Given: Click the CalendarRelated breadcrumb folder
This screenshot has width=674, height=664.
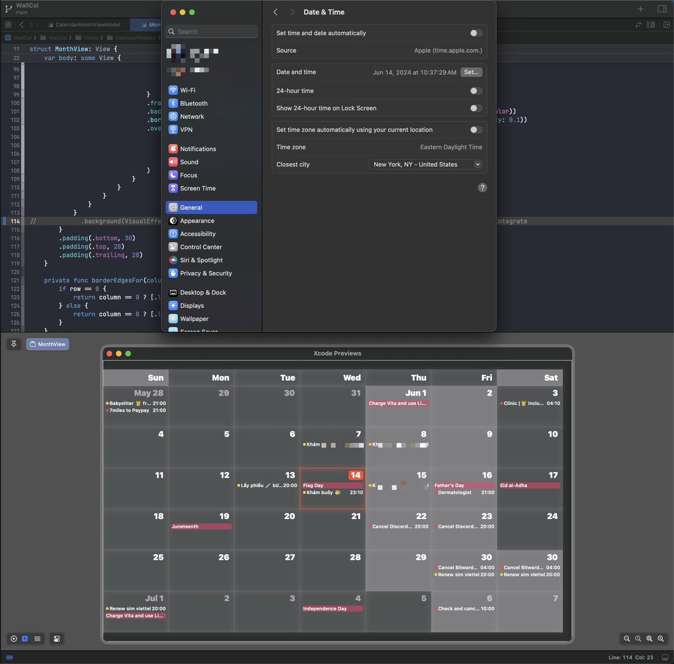Looking at the screenshot, I should coord(131,38).
